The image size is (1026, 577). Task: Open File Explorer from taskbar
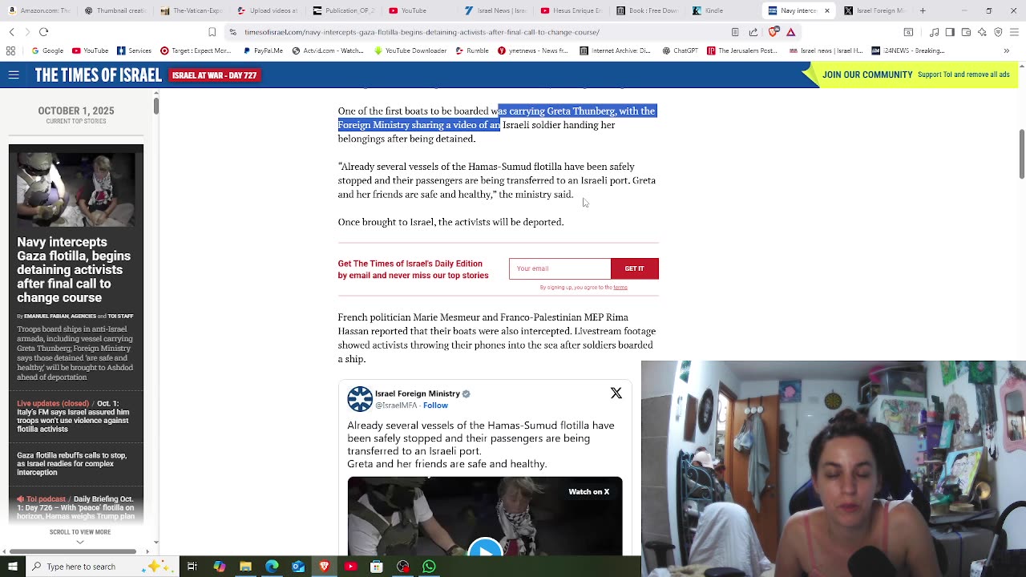pyautogui.click(x=245, y=567)
